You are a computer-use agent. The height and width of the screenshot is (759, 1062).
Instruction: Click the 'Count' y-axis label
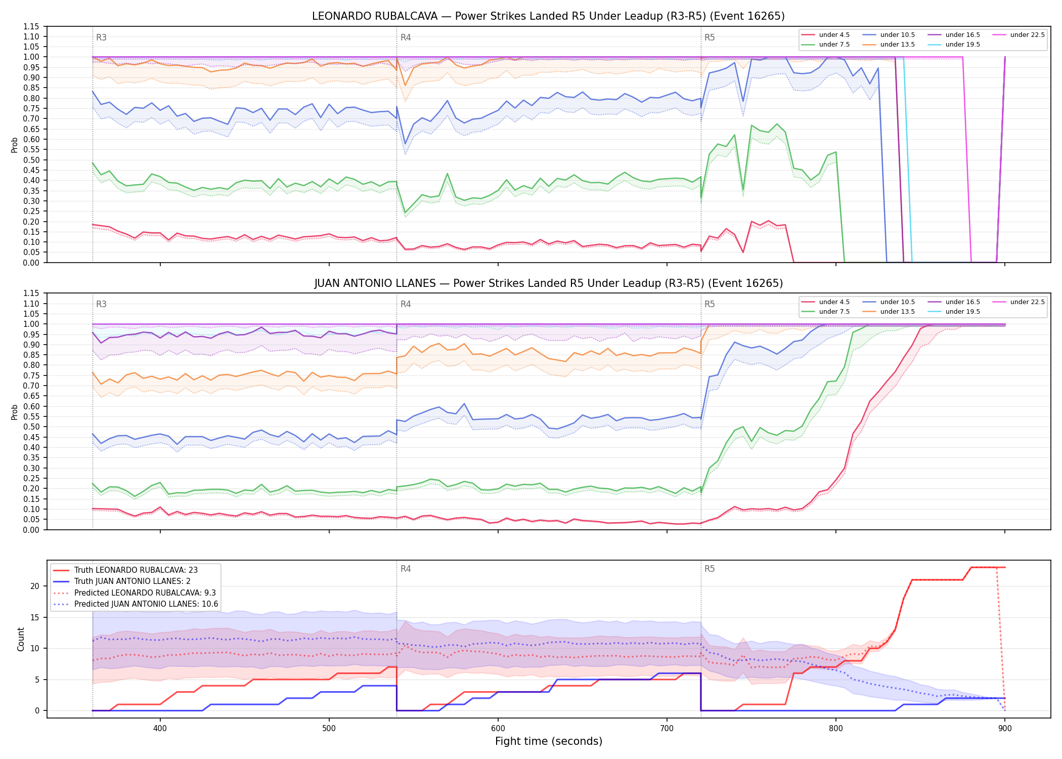(x=21, y=639)
